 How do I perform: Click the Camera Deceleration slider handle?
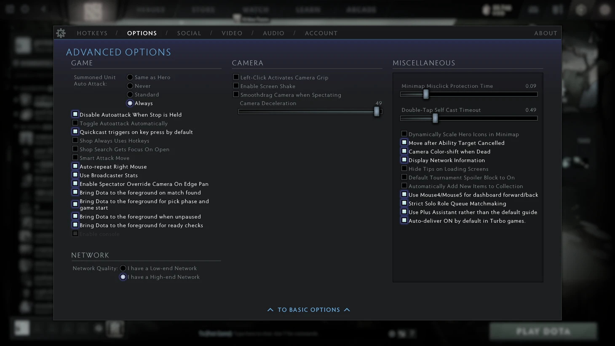(x=377, y=111)
